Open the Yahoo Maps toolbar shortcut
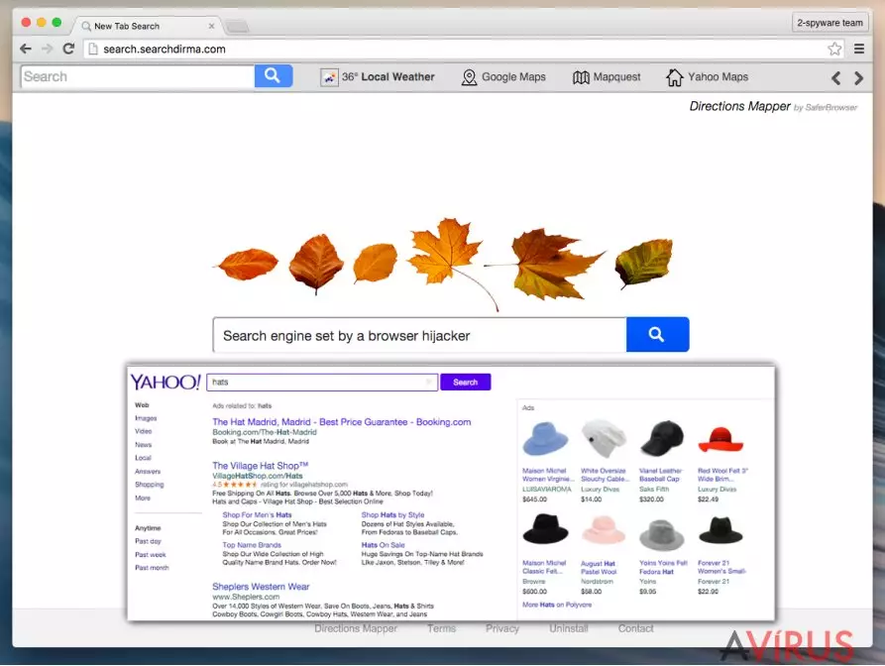 (x=708, y=77)
